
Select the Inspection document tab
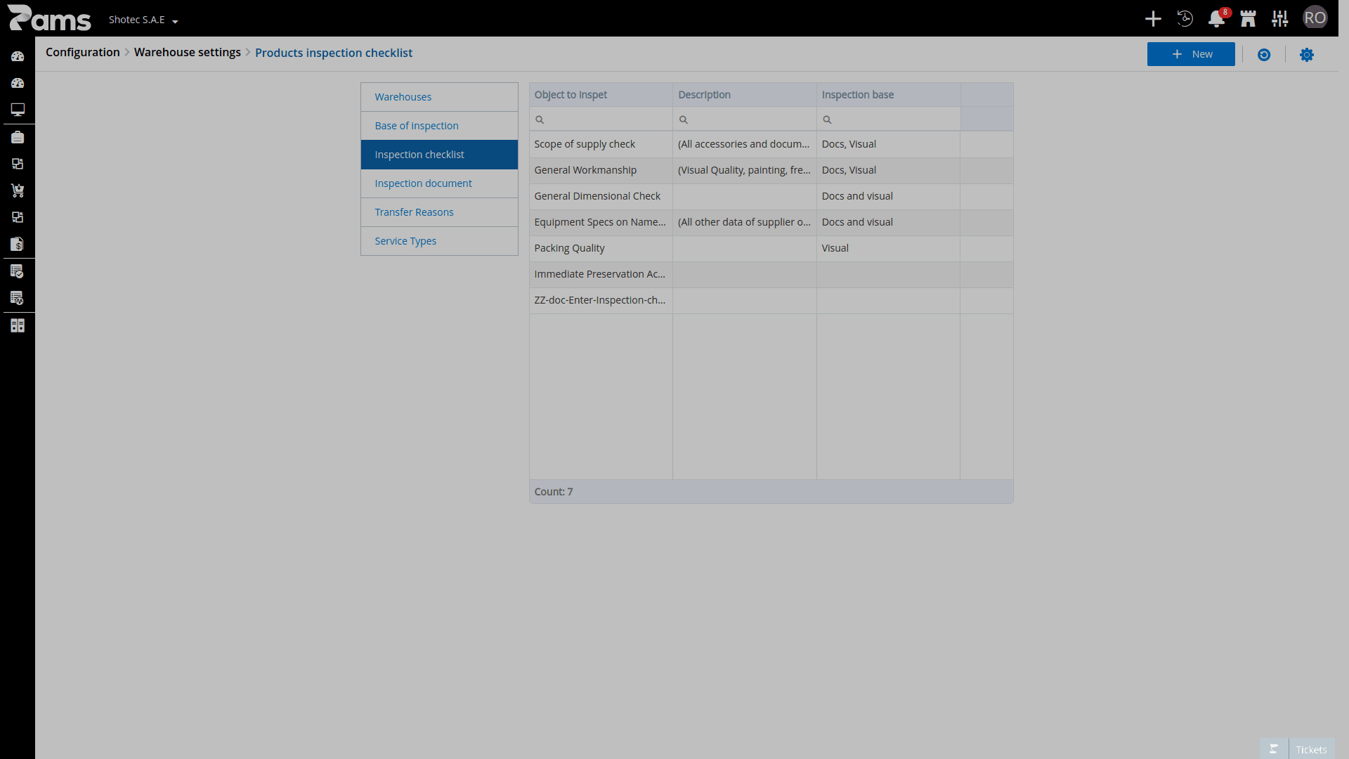439,183
